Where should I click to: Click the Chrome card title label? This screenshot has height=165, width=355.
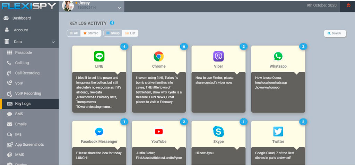(159, 66)
